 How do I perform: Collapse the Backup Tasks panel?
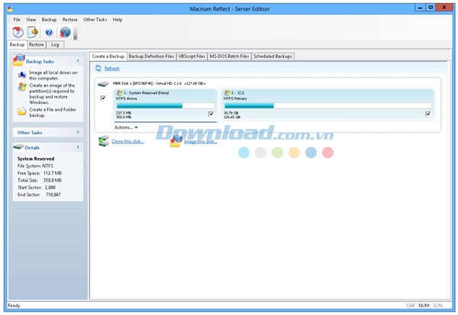pyautogui.click(x=77, y=60)
